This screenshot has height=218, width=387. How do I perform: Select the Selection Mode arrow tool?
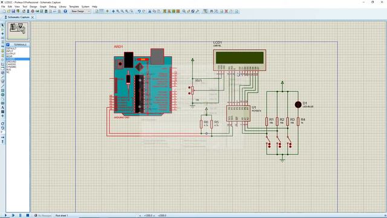[x=2, y=25]
